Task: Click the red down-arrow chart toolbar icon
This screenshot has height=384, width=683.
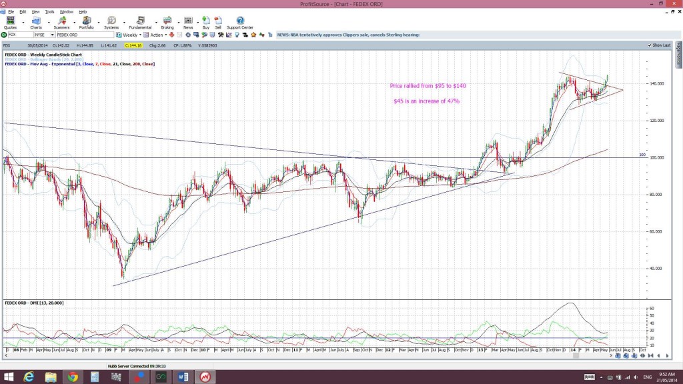Action: pyautogui.click(x=171, y=35)
